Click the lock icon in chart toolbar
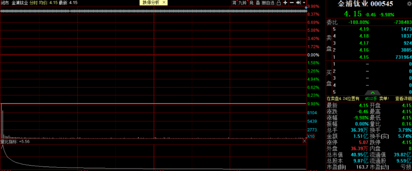The height and width of the screenshot is (171, 412). coord(279,3)
